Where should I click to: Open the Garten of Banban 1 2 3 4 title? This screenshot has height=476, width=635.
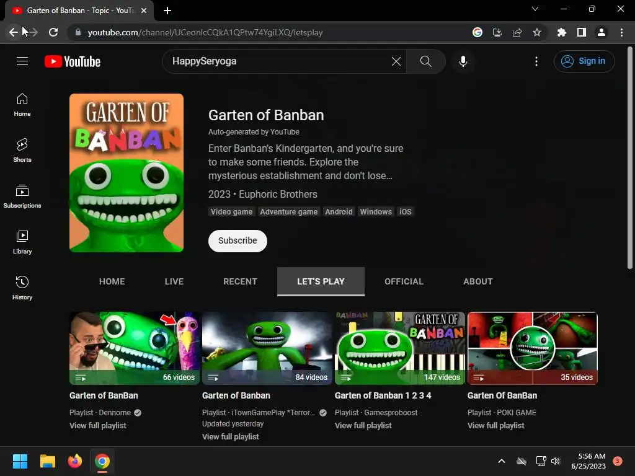[x=383, y=395]
